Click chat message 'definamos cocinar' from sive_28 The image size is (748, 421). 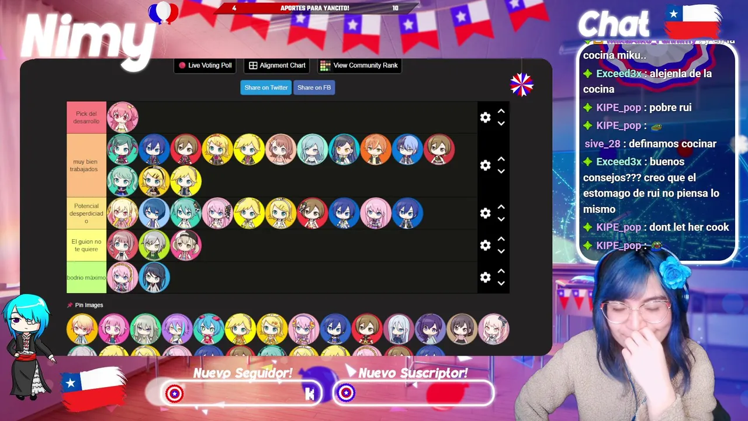coord(672,144)
